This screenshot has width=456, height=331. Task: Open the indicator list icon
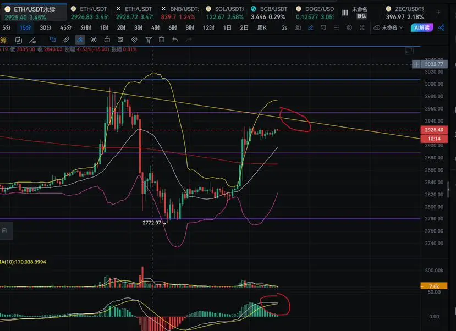[337, 27]
